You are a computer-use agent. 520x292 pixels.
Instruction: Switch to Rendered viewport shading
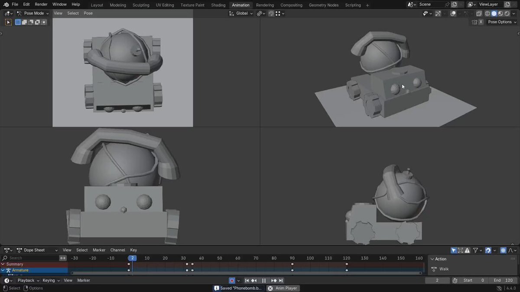point(507,13)
